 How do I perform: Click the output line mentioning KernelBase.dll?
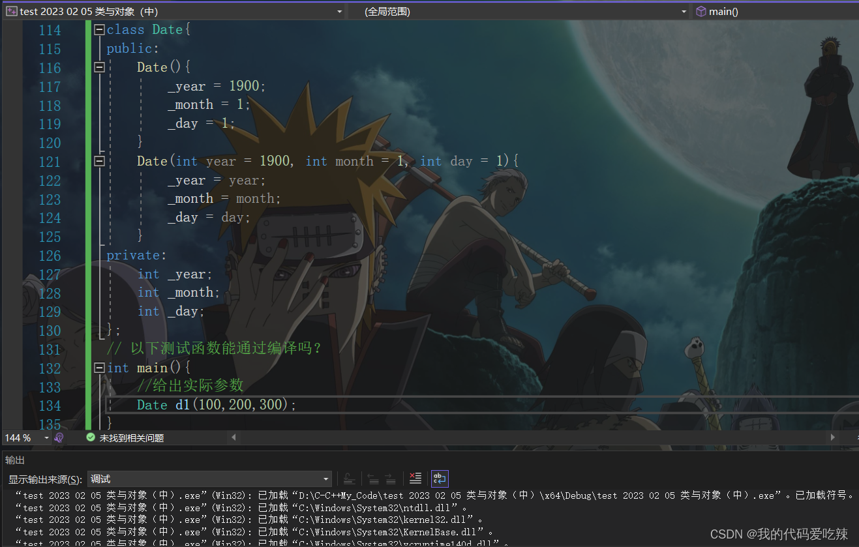click(x=254, y=532)
